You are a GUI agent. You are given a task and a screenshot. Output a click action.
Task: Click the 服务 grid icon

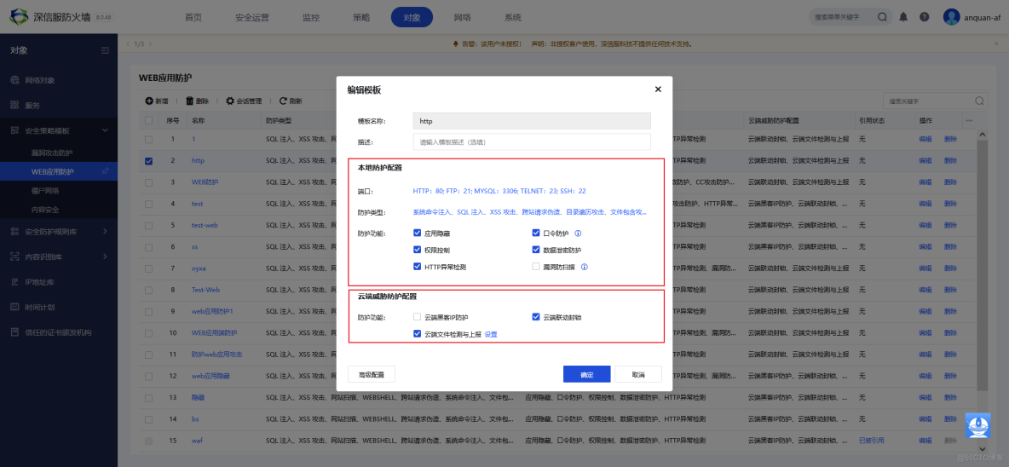coord(14,105)
